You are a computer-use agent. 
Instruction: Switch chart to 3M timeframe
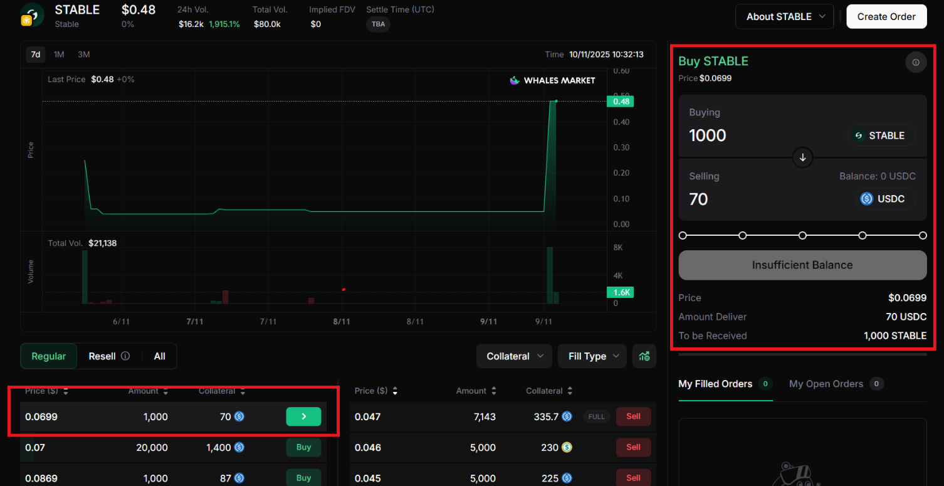point(84,55)
